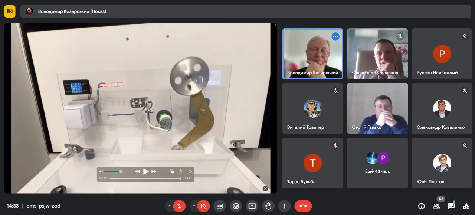Screen dimensions: 475x215
Task: Click Руслан Неизжалый avatar
Action: coord(442,54)
